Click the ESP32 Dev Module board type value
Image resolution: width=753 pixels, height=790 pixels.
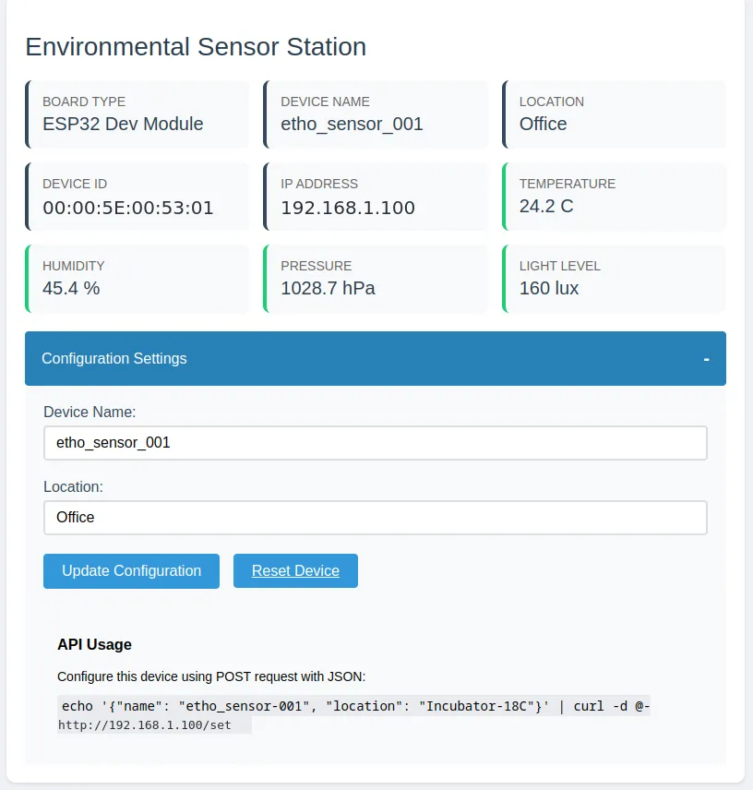(x=123, y=124)
